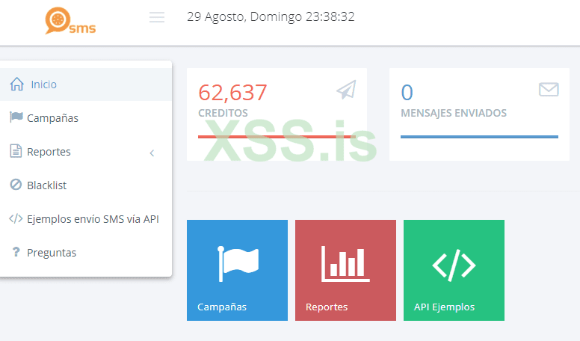The image size is (580, 341).
Task: Click the document icon beside Reportes in sidebar
Action: 16,151
